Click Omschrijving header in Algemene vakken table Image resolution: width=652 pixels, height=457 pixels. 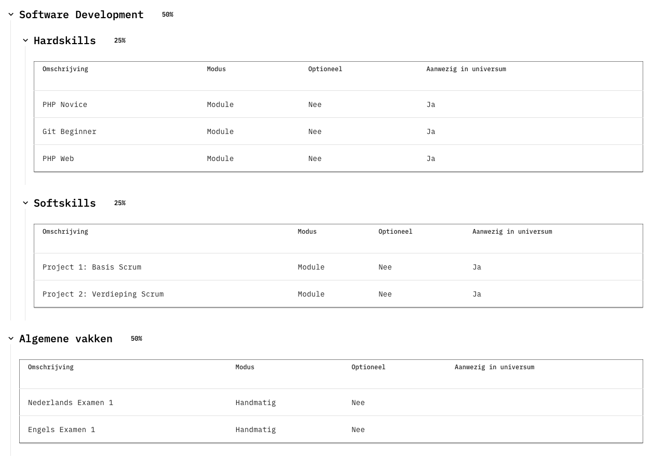[x=51, y=367]
